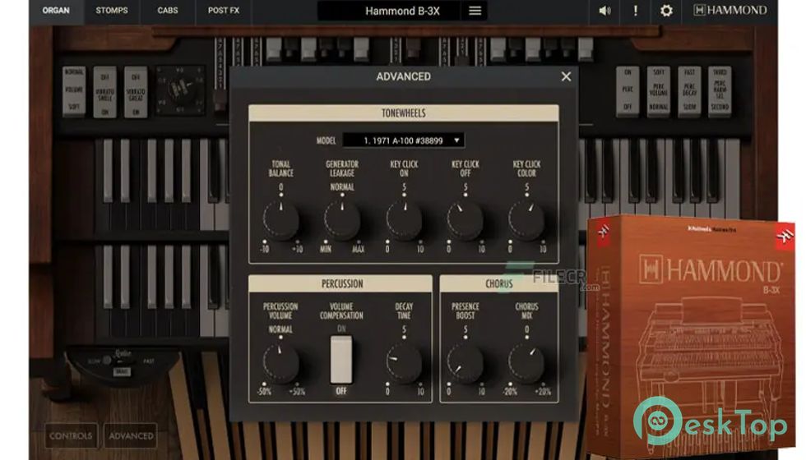The width and height of the screenshot is (806, 460).
Task: Toggle the Perc Harm Sel Third/Second tablet
Action: click(x=720, y=90)
